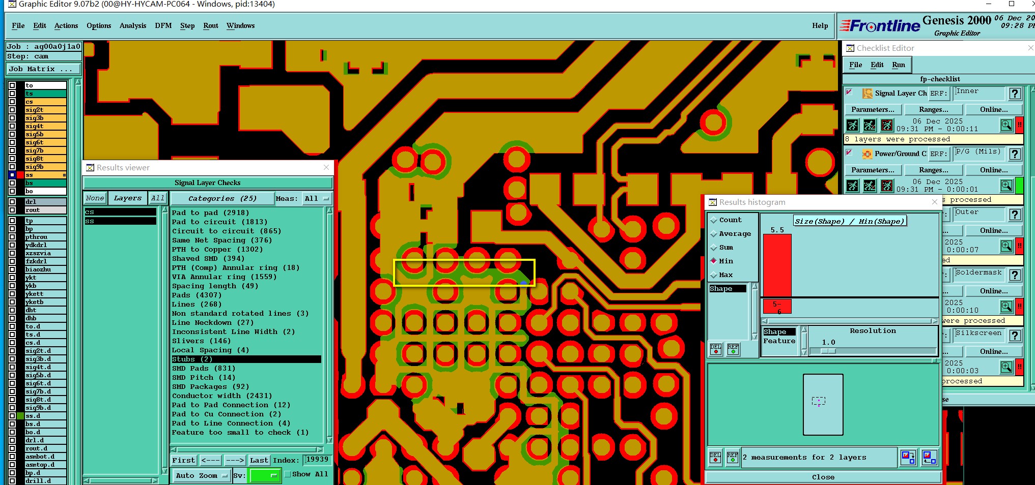Image resolution: width=1035 pixels, height=485 pixels.
Task: Open the File menu in Graphic Editor
Action: coord(18,25)
